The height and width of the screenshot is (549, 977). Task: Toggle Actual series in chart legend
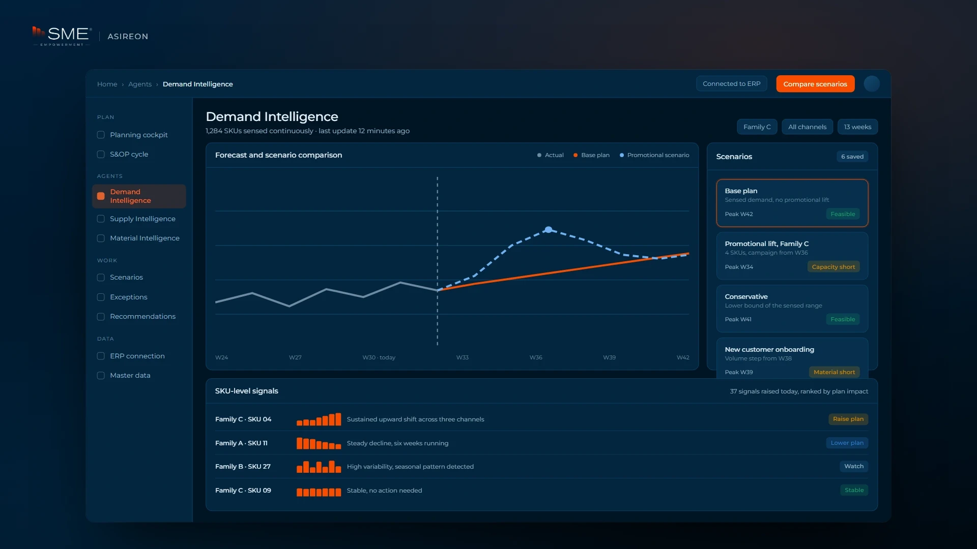click(551, 155)
